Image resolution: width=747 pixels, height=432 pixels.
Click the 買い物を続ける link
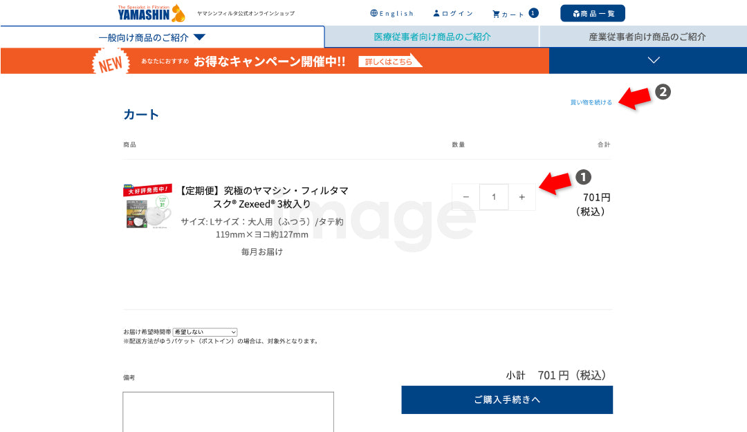(x=591, y=102)
